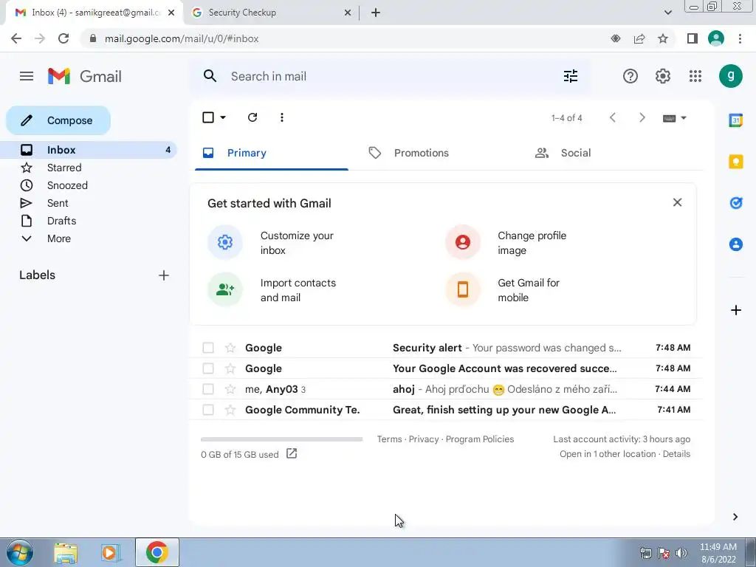Select the Security alert email checkbox
This screenshot has height=567, width=756.
pyautogui.click(x=208, y=348)
